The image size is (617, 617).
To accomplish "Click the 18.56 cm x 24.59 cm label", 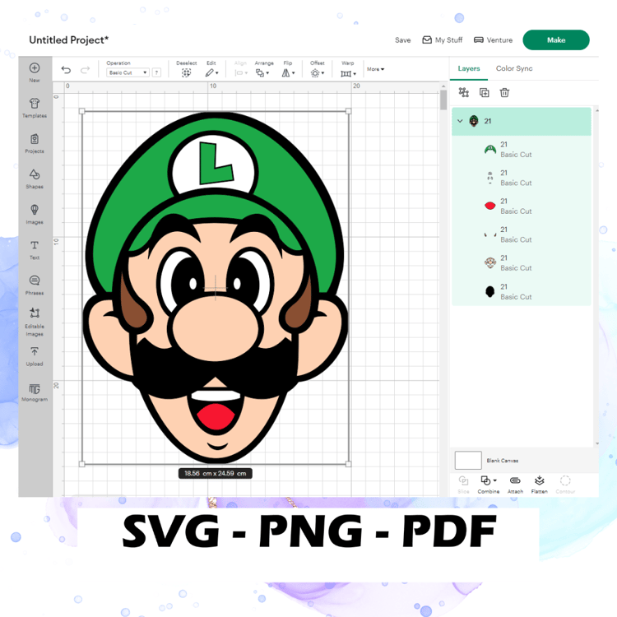I will [216, 473].
